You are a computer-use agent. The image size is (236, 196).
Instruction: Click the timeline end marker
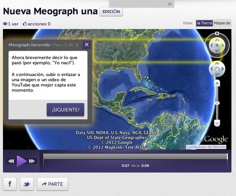tap(227, 157)
